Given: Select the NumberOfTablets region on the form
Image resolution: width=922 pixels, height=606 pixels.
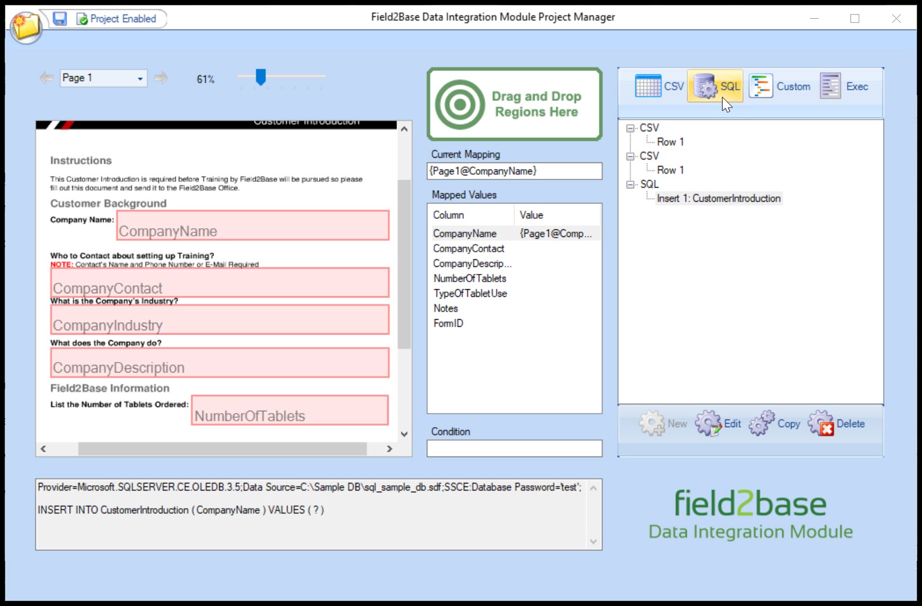Looking at the screenshot, I should click(290, 410).
